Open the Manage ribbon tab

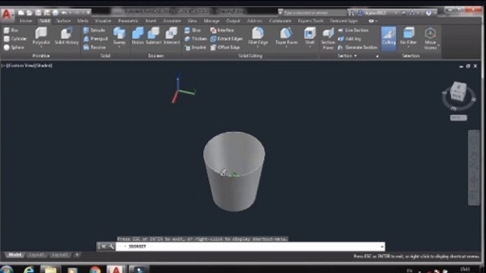pyautogui.click(x=211, y=21)
